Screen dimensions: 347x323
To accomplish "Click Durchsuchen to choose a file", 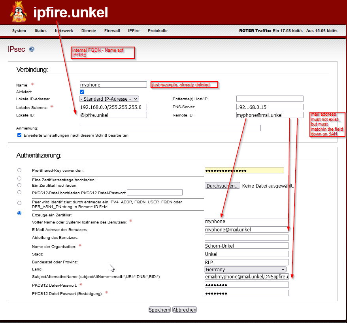I will pyautogui.click(x=223, y=186).
